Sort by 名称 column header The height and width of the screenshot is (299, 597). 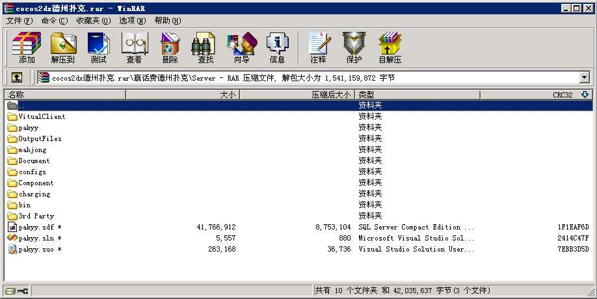tap(65, 94)
